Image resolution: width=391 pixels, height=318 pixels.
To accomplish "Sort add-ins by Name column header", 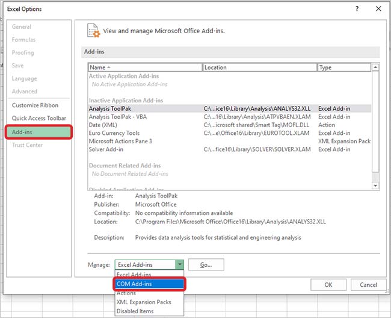I will coord(144,67).
